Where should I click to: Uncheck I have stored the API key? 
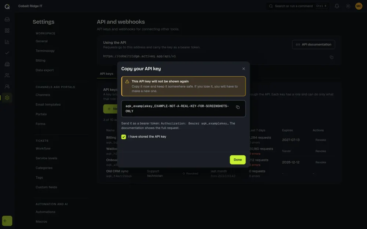click(124, 137)
